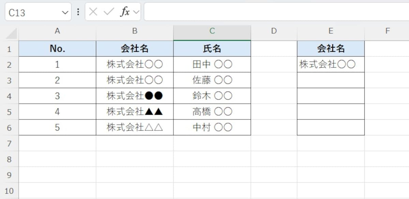409x199 pixels.
Task: Select column header B
Action: click(135, 31)
